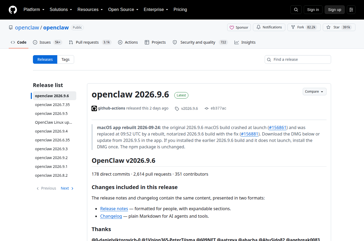Open the Pull requests tab
The height and width of the screenshot is (241, 364).
tap(90, 42)
